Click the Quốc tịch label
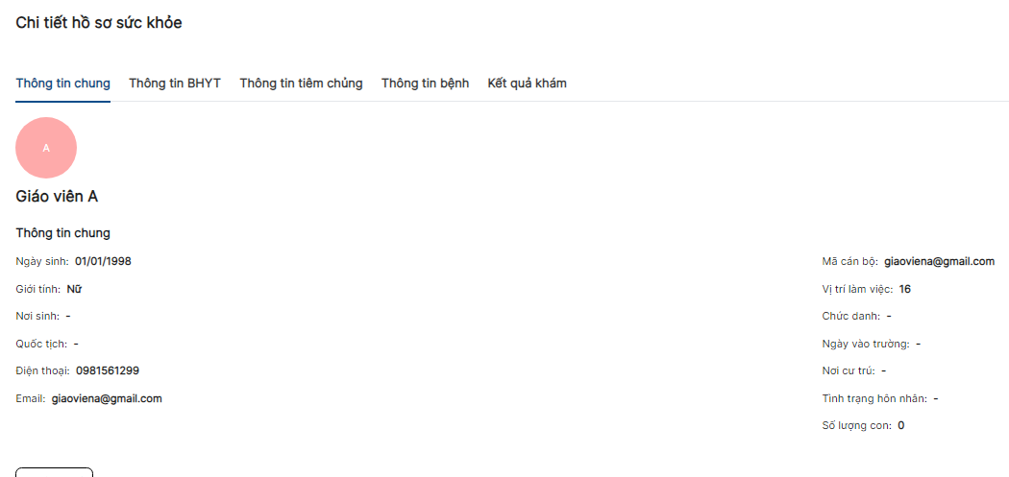This screenshot has width=1009, height=477. click(x=42, y=344)
